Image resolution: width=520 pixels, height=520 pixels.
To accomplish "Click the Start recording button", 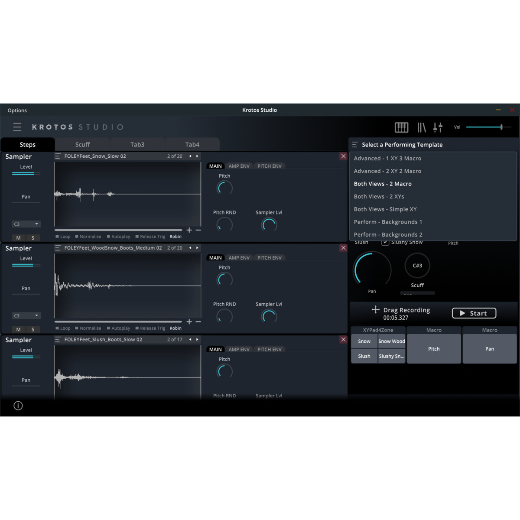I will [474, 313].
